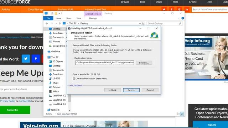This screenshot has height=128, width=228.
Task: Share on Twitter via the blue button
Action: [x=26, y=59]
